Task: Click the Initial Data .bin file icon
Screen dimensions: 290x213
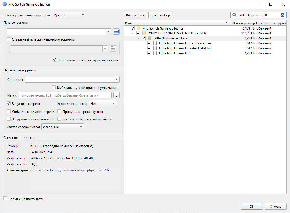Action: pos(155,48)
